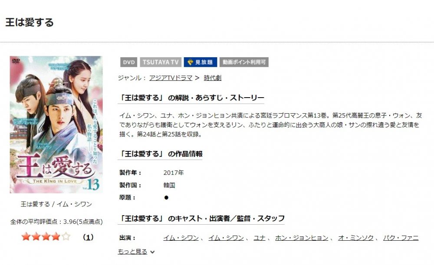Image resolution: width=434 pixels, height=265 pixels.
Task: Click the TSUTAYA TV badge
Action: point(161,62)
